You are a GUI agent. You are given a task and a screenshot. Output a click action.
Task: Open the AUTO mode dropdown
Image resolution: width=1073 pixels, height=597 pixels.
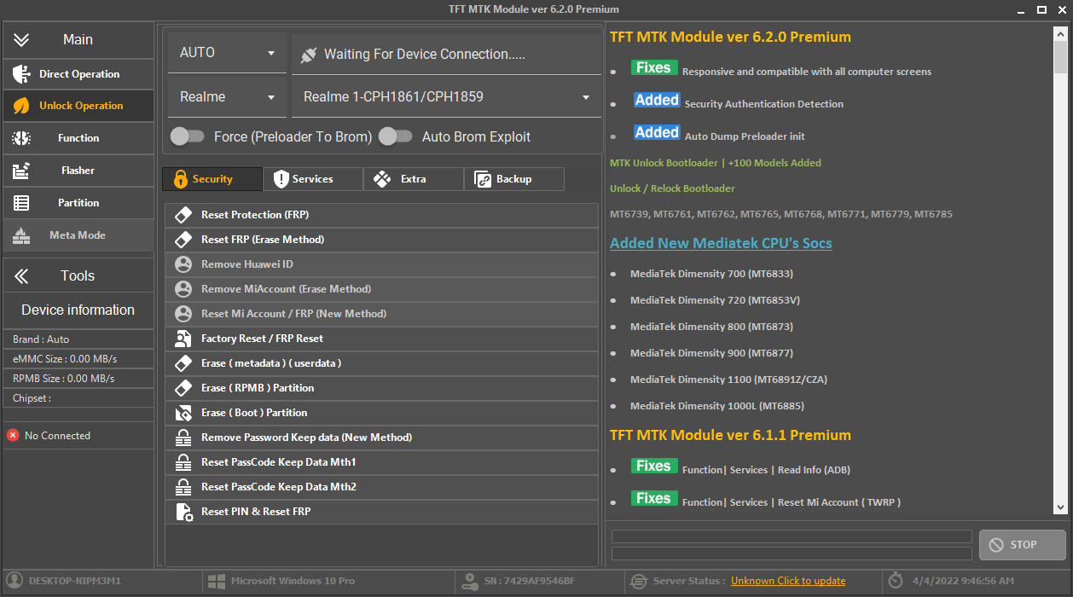[x=226, y=53]
